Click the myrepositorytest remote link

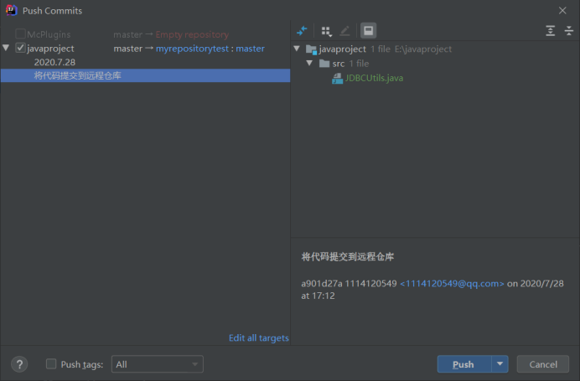192,49
